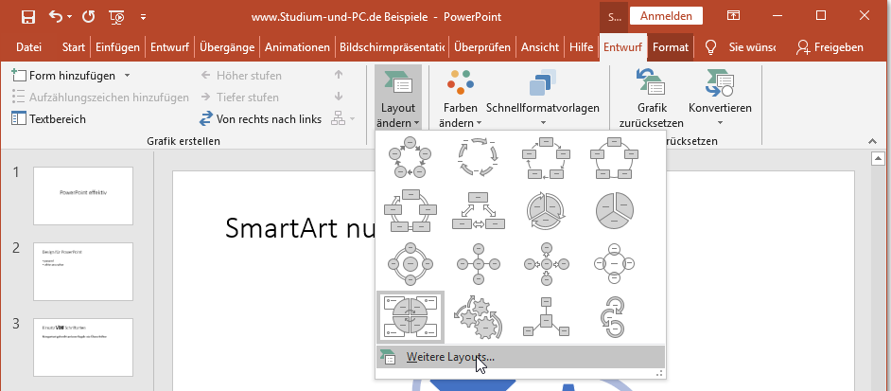The image size is (891, 391).
Task: Select the diverging radial layout
Action: tap(546, 263)
